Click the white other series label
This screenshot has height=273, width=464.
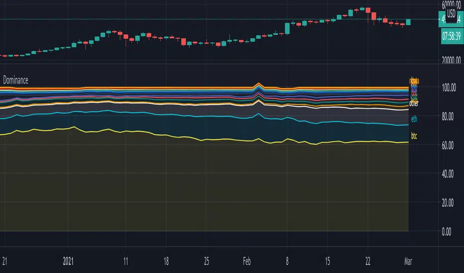coord(414,103)
